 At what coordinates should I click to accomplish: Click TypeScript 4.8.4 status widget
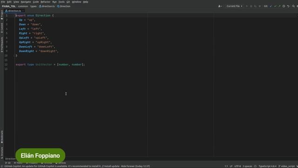(267, 166)
